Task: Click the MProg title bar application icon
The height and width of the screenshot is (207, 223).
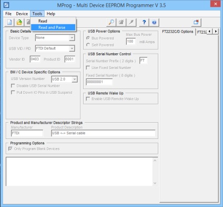Action: coord(6,5)
